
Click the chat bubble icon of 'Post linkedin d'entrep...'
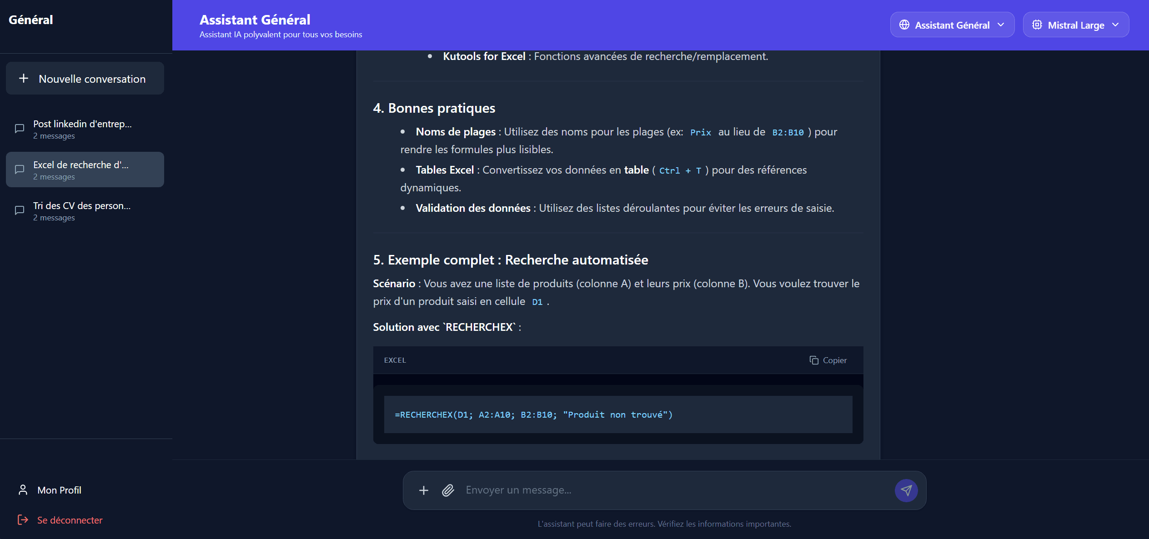[x=19, y=129]
